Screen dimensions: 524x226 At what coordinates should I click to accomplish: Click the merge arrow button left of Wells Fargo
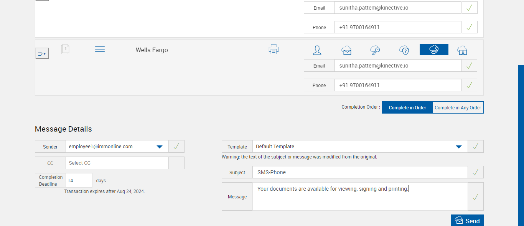pyautogui.click(x=42, y=54)
